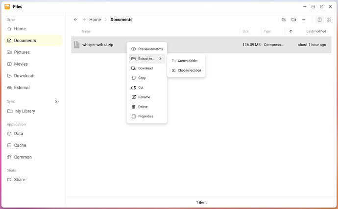Click the Files app logo icon

tap(7, 6)
